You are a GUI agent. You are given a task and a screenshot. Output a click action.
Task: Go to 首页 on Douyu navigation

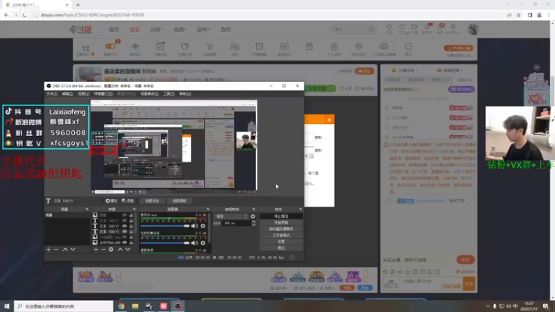point(114,29)
